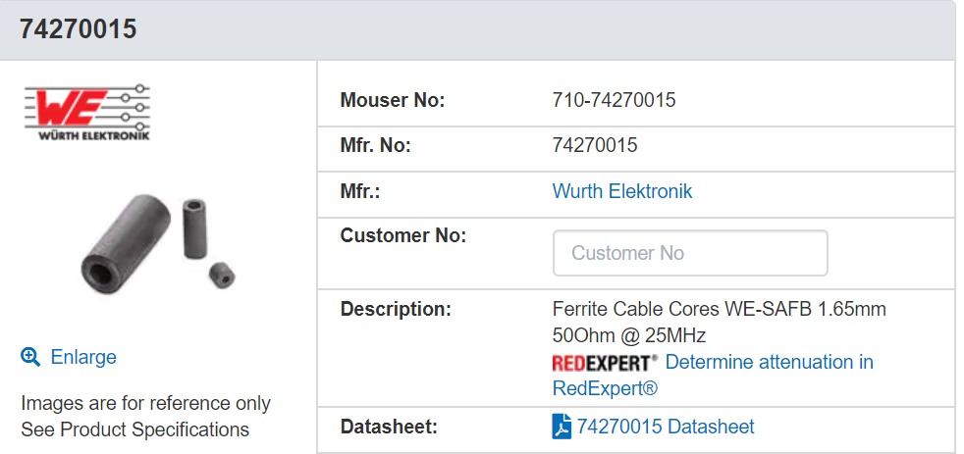Click the Ferrite Cable Cores description text
The height and width of the screenshot is (454, 964).
point(720,322)
